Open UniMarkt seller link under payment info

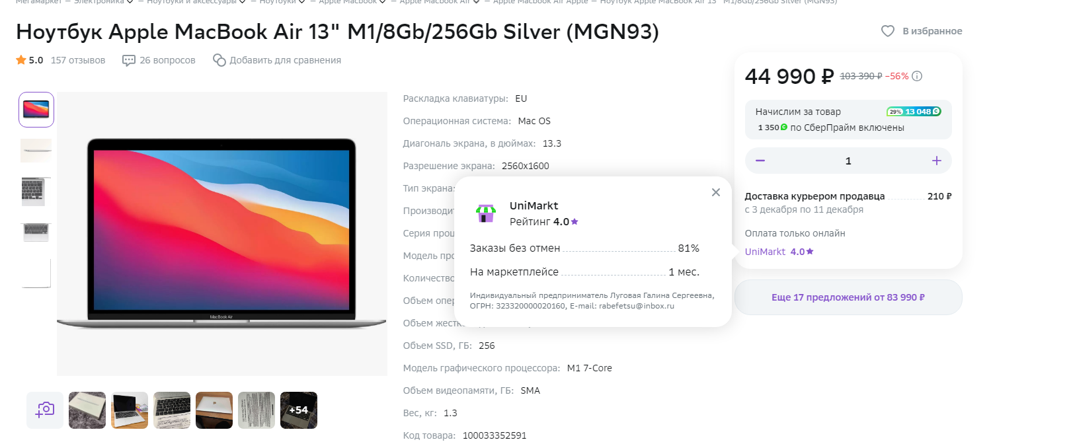pos(779,252)
